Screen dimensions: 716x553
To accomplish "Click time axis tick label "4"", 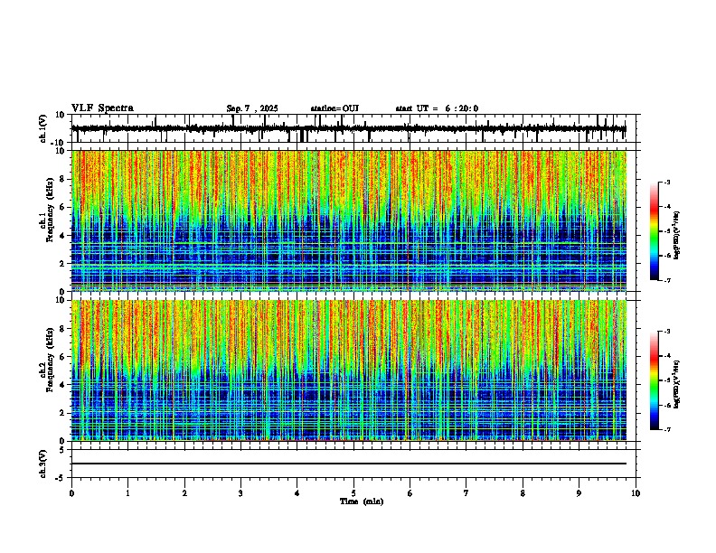I will [x=297, y=493].
